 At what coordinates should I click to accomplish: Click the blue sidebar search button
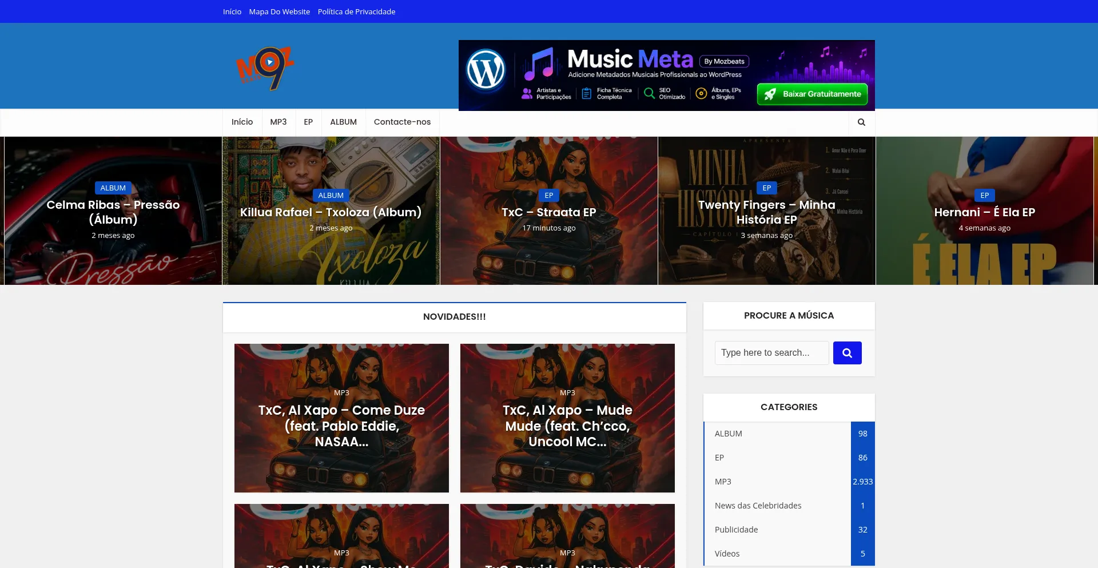click(x=847, y=353)
